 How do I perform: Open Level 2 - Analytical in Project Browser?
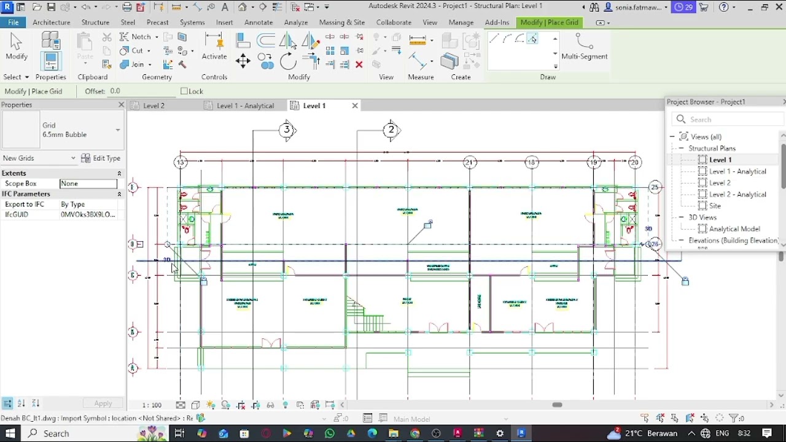pos(737,195)
